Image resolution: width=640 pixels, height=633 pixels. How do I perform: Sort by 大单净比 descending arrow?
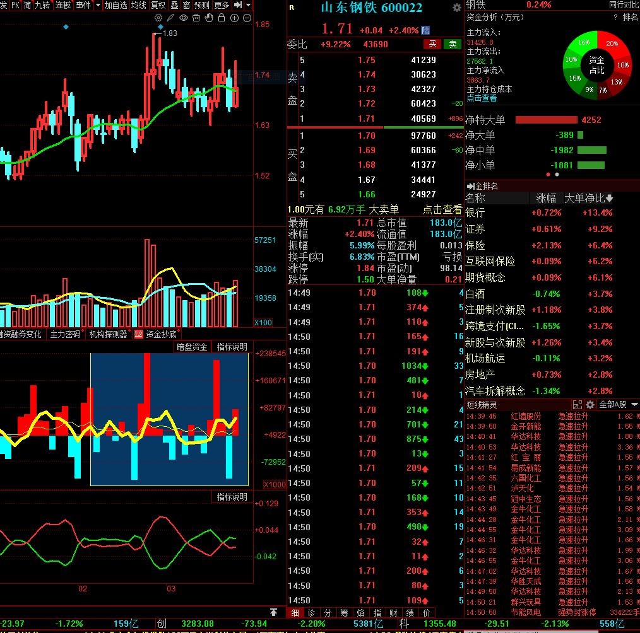pos(609,199)
